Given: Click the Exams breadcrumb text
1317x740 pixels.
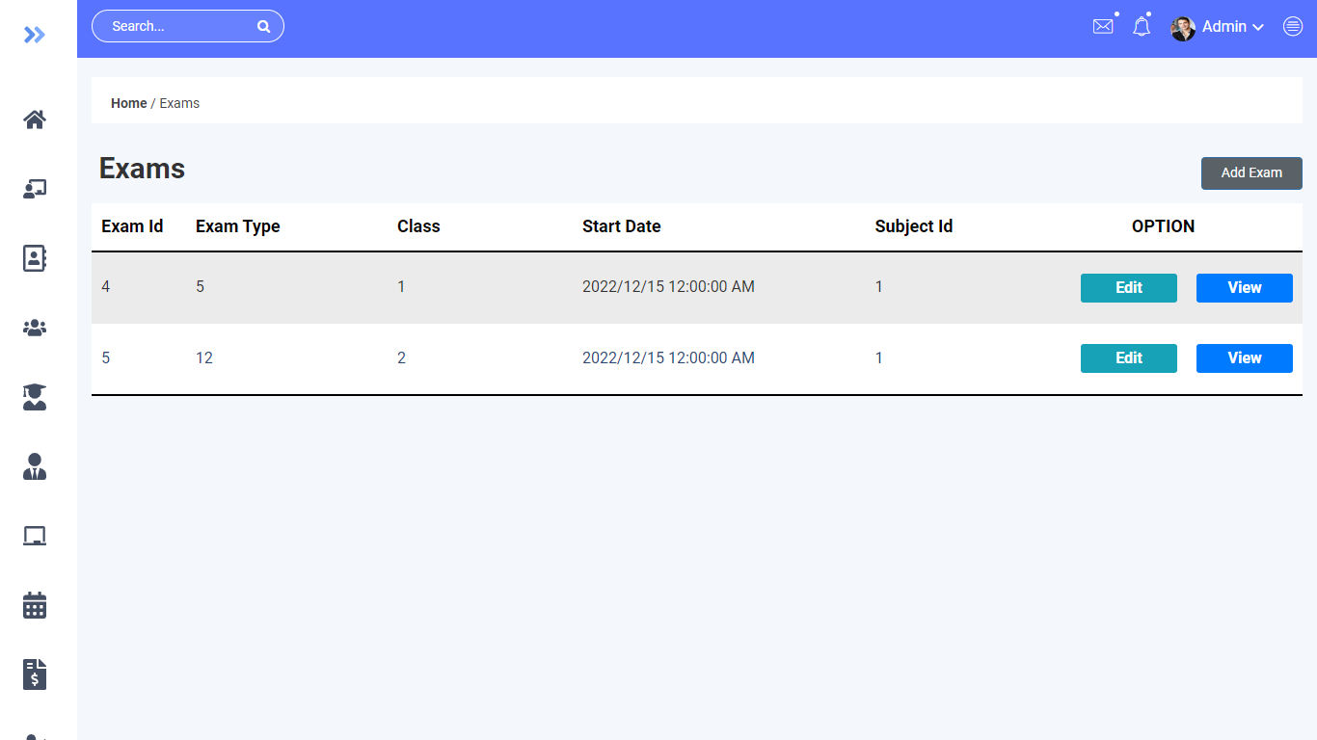Looking at the screenshot, I should pos(179,103).
